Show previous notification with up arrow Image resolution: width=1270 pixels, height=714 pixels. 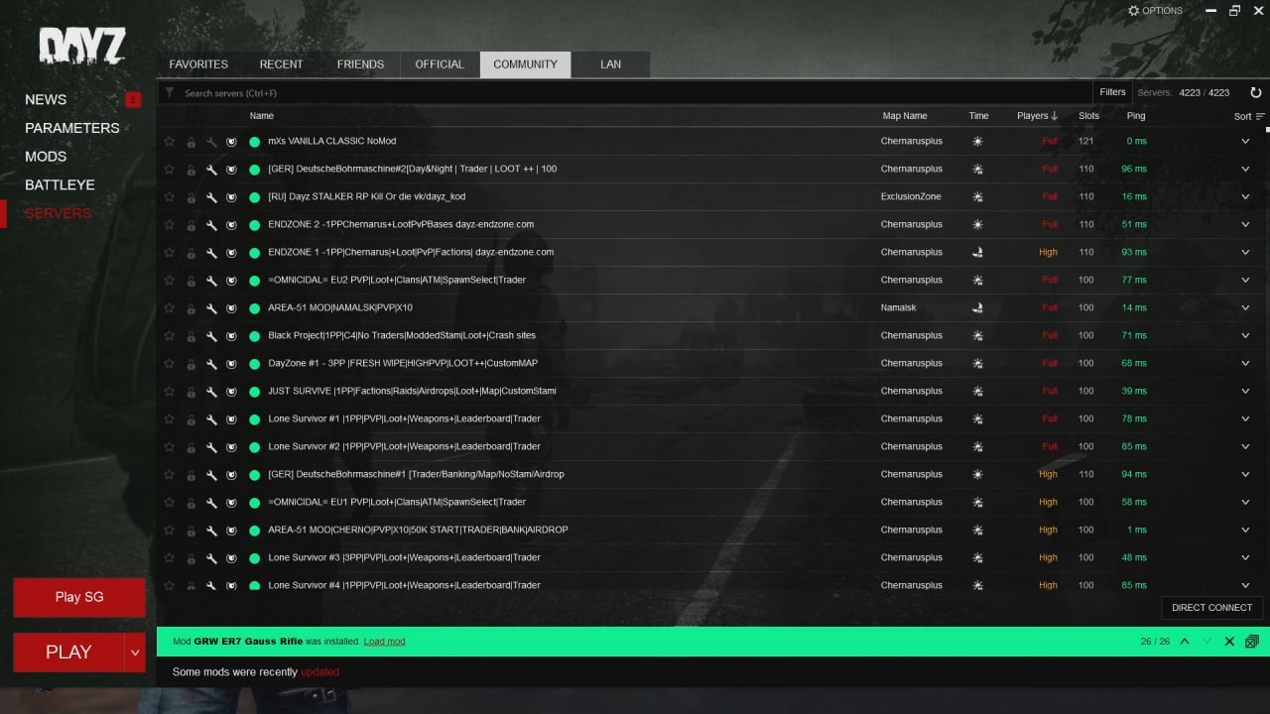pyautogui.click(x=1185, y=642)
